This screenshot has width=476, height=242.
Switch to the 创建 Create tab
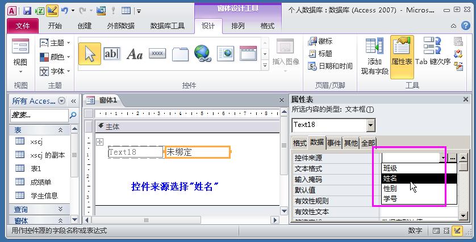[85, 26]
